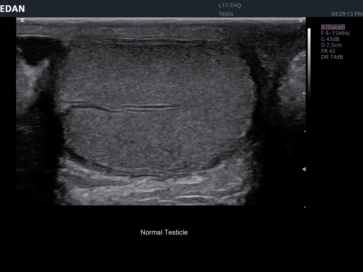Select the DR 74dB dynamic range value
Screen dimensions: 363x272
click(x=332, y=57)
